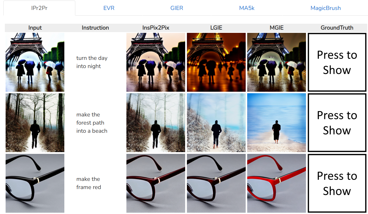The height and width of the screenshot is (214, 368).
Task: Click the IPr2Pr tab
Action: point(39,8)
